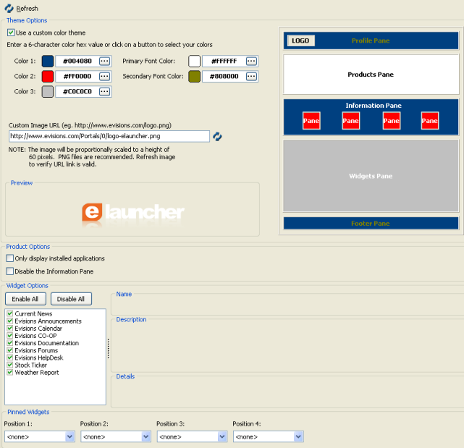The width and height of the screenshot is (464, 448).
Task: Open color picker for Color 1
Action: point(104,62)
